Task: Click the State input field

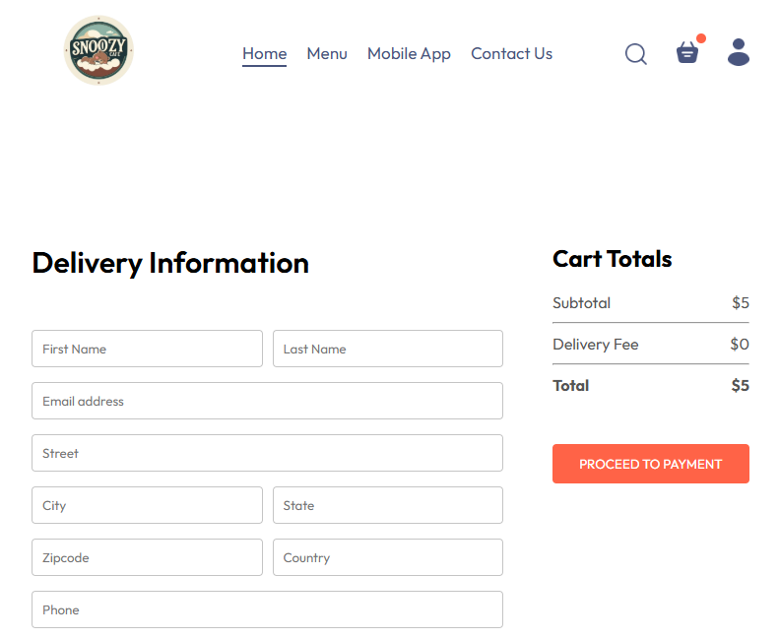Action: pyautogui.click(x=387, y=505)
